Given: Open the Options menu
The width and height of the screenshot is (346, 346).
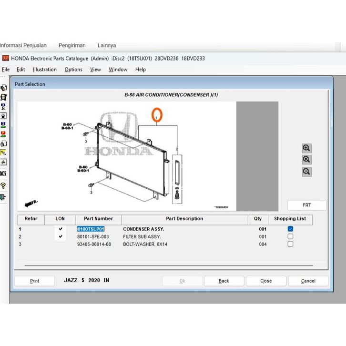Looking at the screenshot, I should (73, 70).
